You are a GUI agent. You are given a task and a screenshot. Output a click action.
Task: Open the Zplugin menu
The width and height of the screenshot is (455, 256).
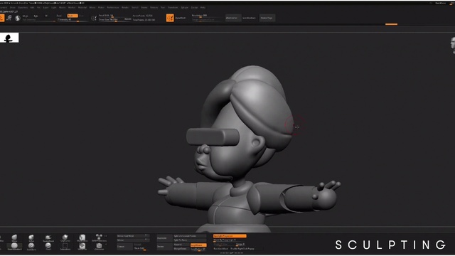pyautogui.click(x=185, y=8)
